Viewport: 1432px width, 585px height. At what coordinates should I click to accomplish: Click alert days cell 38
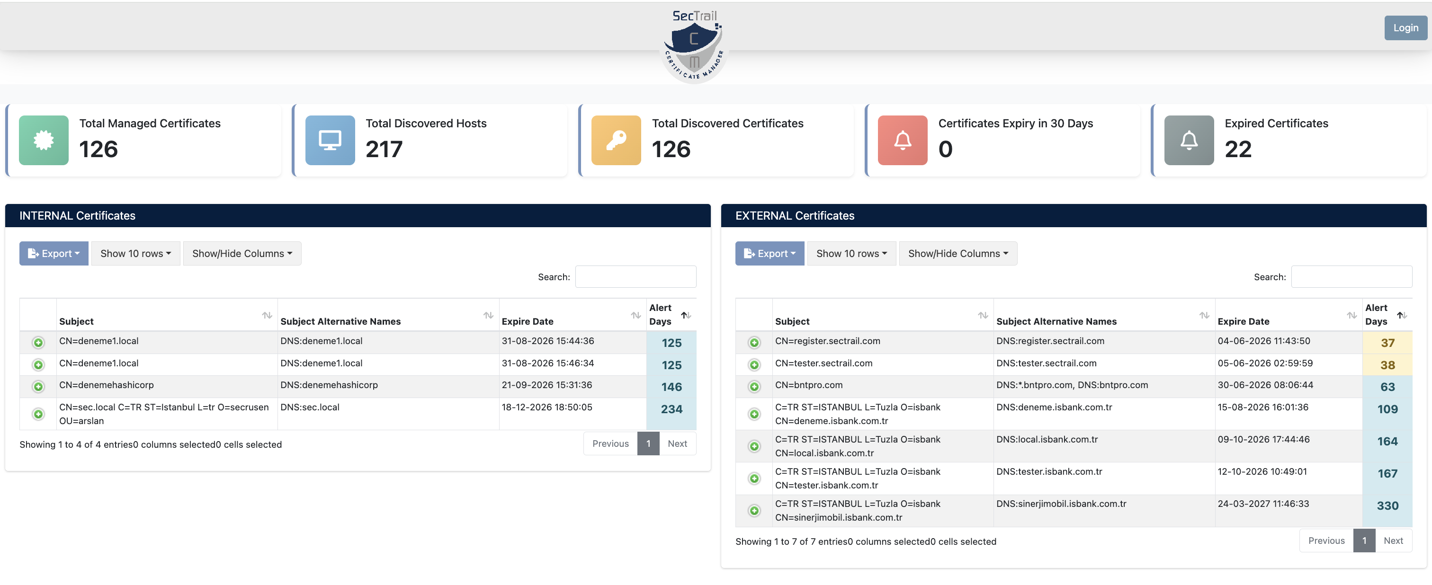(1387, 365)
